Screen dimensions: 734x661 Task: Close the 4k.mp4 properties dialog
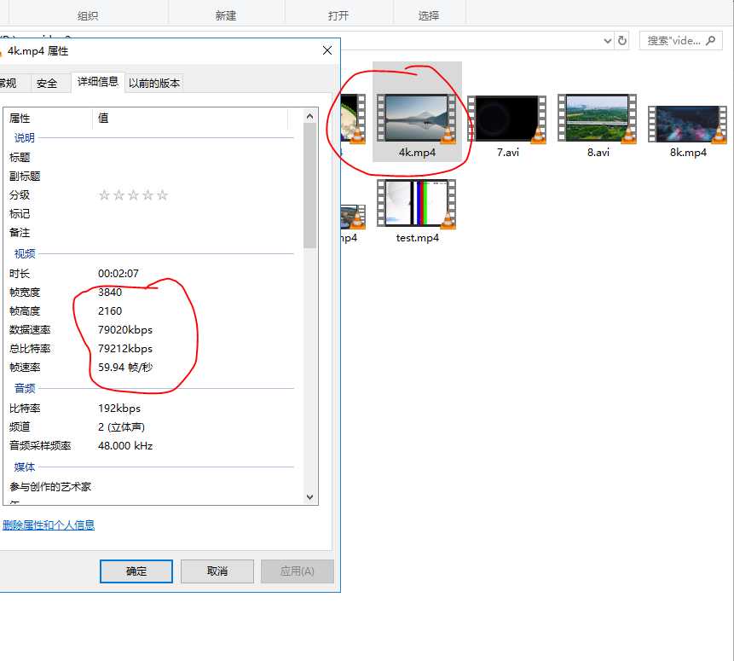click(x=327, y=50)
